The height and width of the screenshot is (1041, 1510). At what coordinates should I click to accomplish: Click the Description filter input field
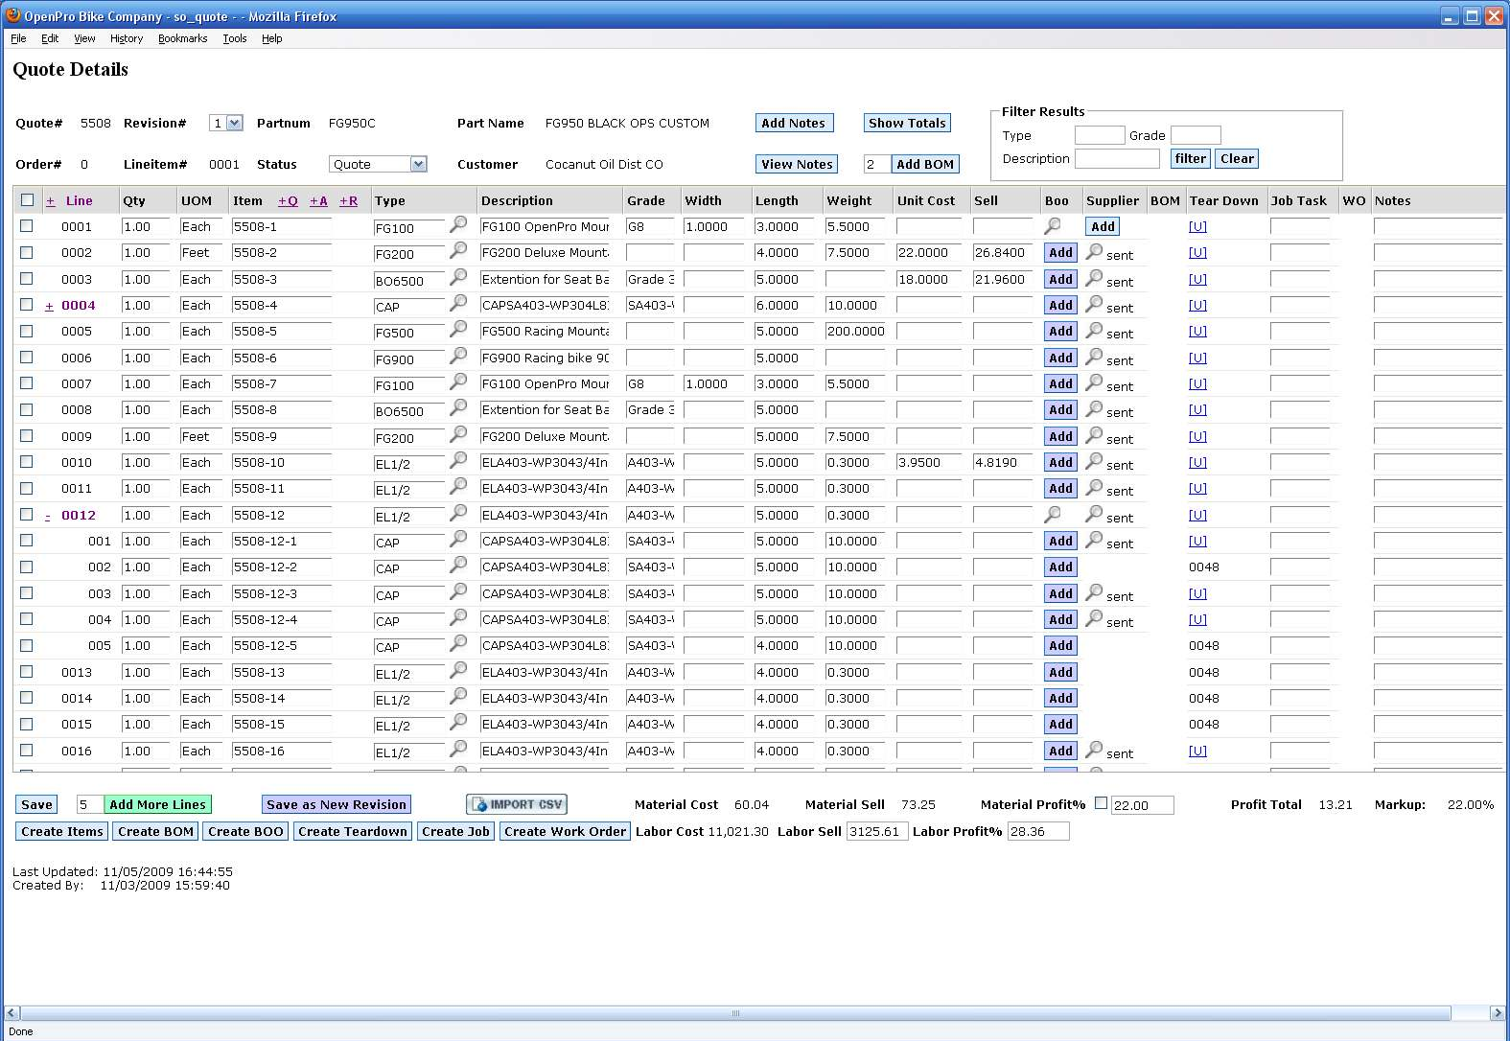(x=1116, y=158)
